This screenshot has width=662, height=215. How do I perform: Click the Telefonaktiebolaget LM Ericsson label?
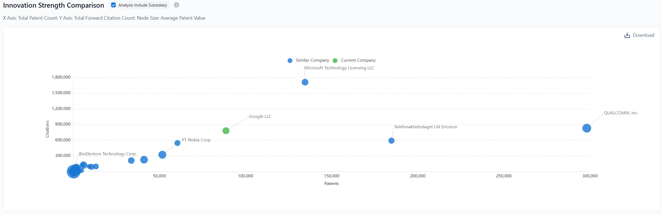pyautogui.click(x=425, y=127)
